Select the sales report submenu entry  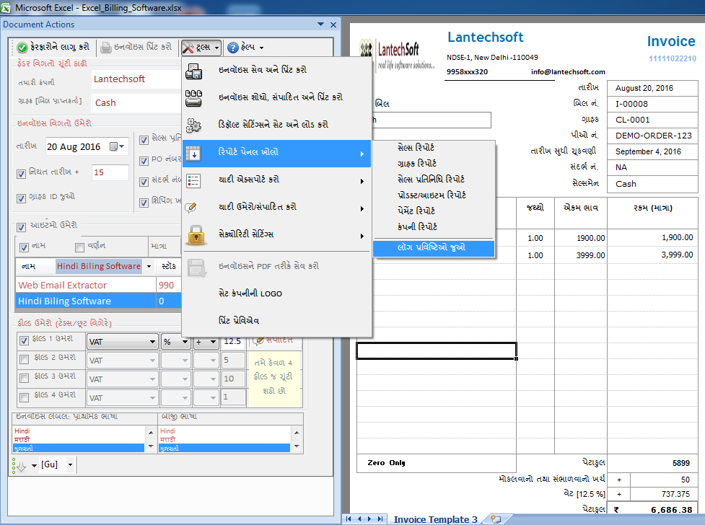416,147
